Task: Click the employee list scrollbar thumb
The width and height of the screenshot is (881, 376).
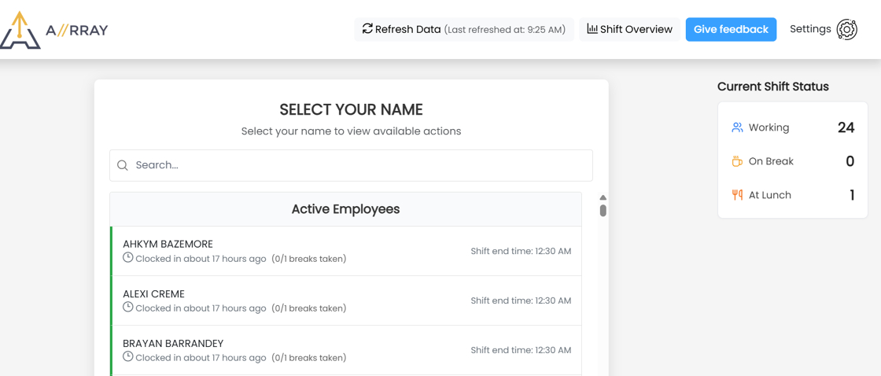Action: [x=603, y=211]
